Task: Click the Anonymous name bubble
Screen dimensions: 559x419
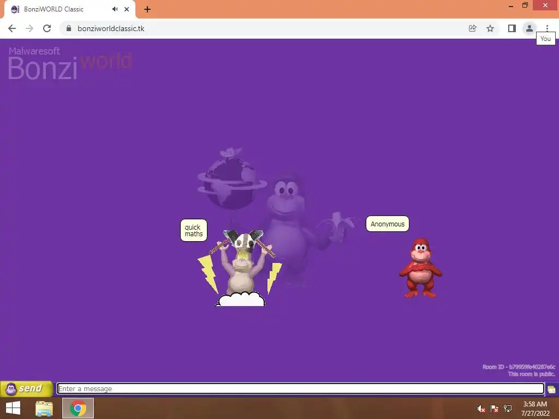Action: tap(388, 224)
